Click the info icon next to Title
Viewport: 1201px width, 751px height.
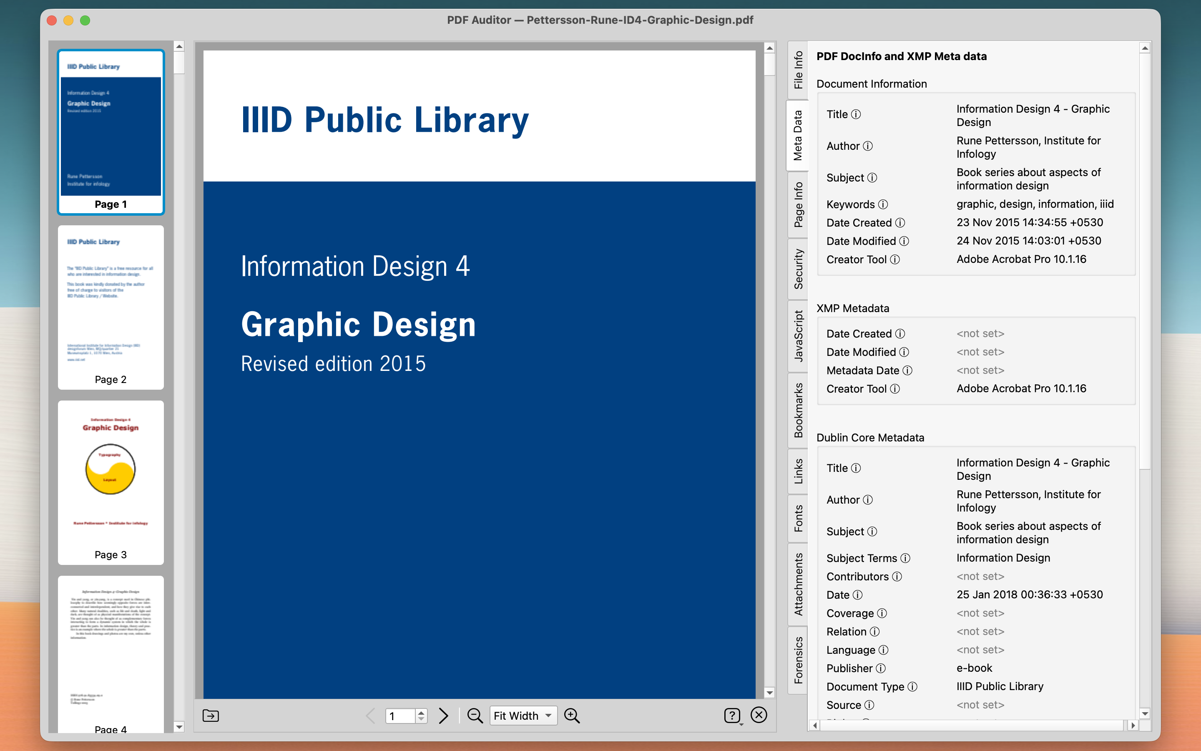(856, 114)
